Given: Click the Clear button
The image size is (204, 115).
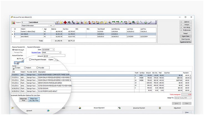Looking at the screenshot, I should click(x=187, y=103).
